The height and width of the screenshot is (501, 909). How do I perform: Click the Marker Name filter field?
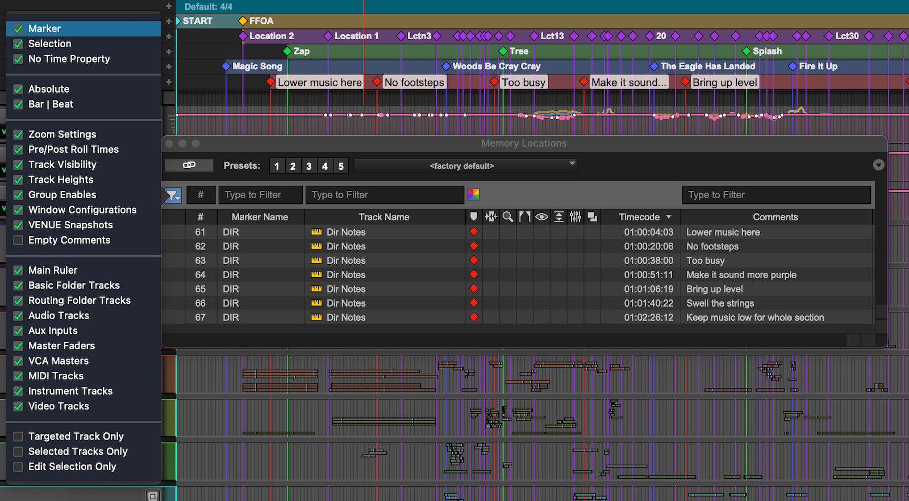260,195
